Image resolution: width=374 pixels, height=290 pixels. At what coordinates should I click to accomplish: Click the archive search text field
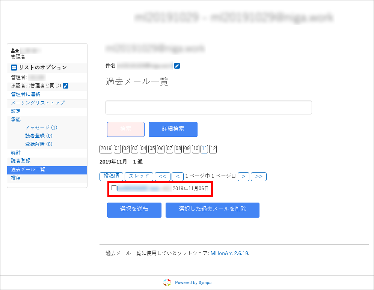(209, 107)
